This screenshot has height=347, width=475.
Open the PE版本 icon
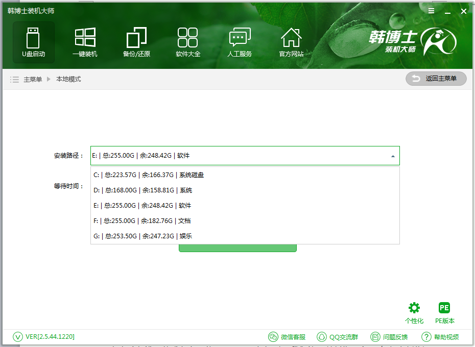(445, 313)
